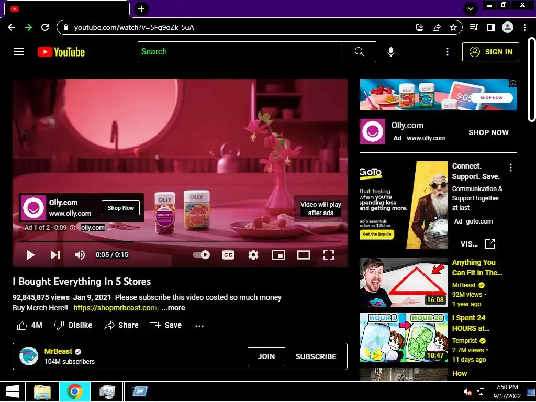The height and width of the screenshot is (402, 536).
Task: Open ad info icon beside the timer
Action: click(72, 228)
